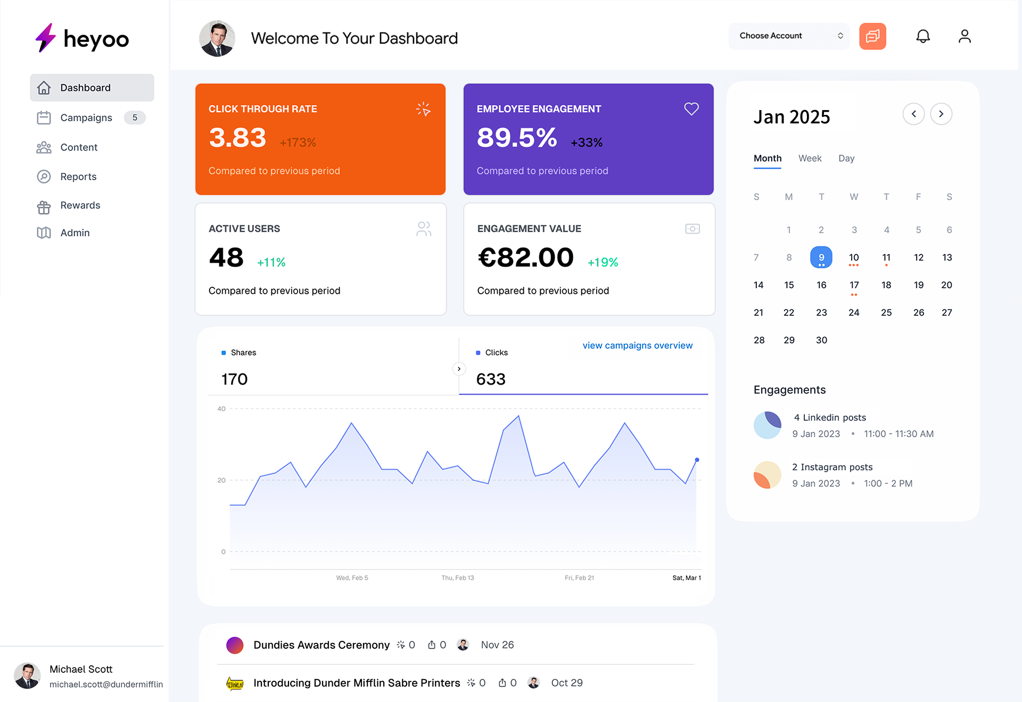Open the user profile icon in header
Image resolution: width=1022 pixels, height=702 pixels.
pos(964,36)
